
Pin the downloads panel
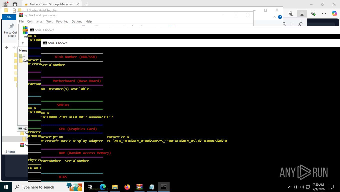coord(300,24)
